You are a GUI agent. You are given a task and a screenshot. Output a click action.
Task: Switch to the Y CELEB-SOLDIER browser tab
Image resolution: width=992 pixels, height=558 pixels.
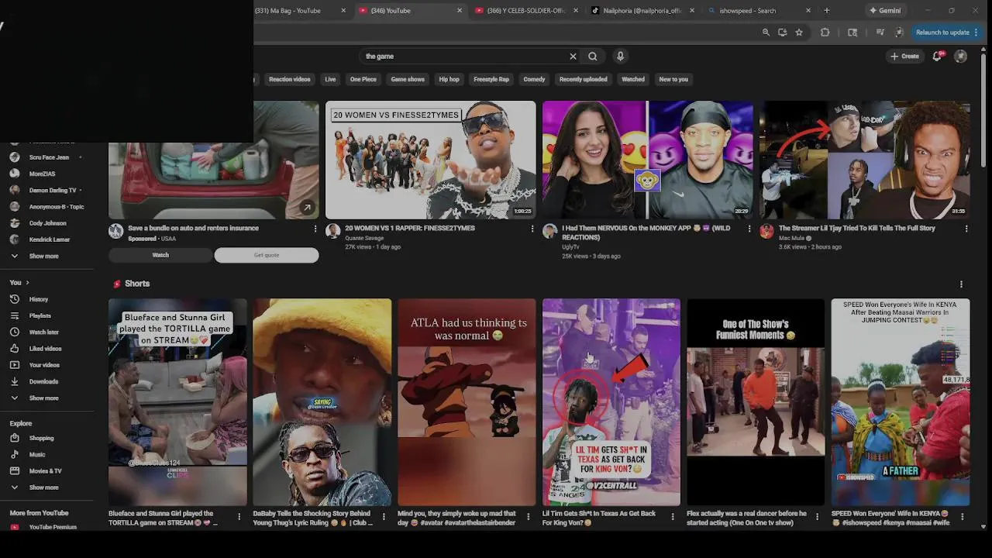(526, 11)
